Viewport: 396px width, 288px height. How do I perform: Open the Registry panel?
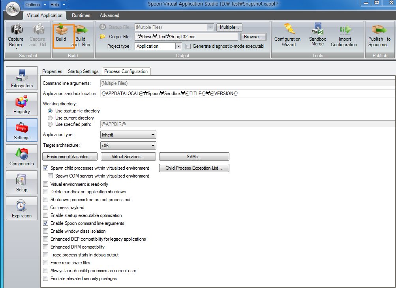pyautogui.click(x=22, y=104)
